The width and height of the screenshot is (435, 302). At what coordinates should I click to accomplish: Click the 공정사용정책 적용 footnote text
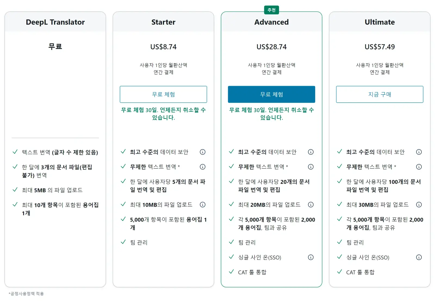pos(26,294)
